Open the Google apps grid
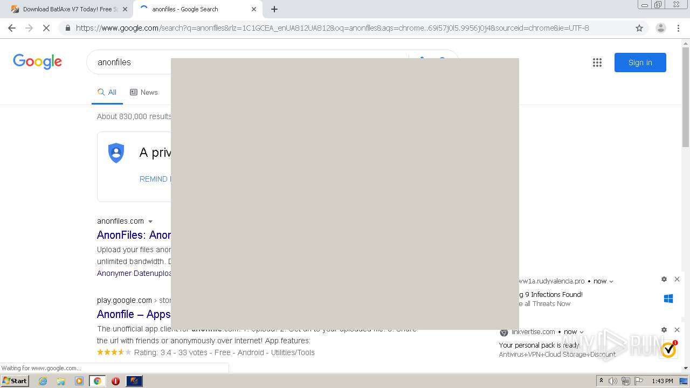690x388 pixels. point(597,63)
